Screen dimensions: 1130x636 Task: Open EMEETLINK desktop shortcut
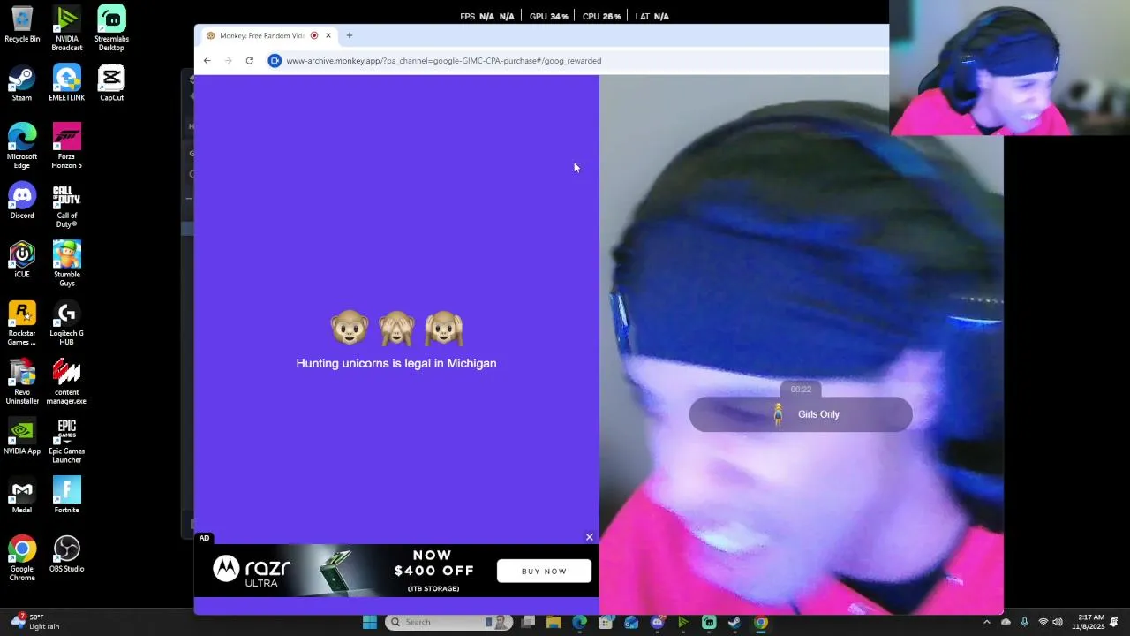pyautogui.click(x=67, y=83)
